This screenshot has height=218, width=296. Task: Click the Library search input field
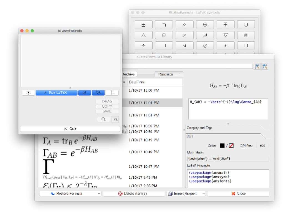pyautogui.click(x=187, y=66)
